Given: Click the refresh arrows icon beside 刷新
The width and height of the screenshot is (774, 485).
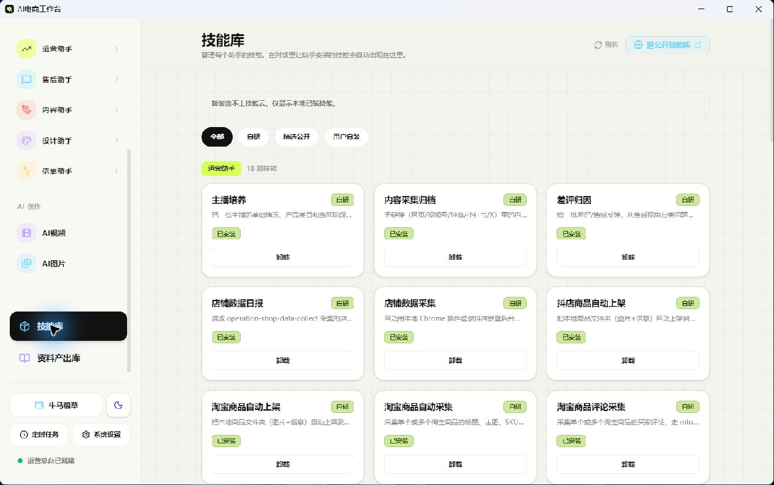Looking at the screenshot, I should (x=598, y=45).
